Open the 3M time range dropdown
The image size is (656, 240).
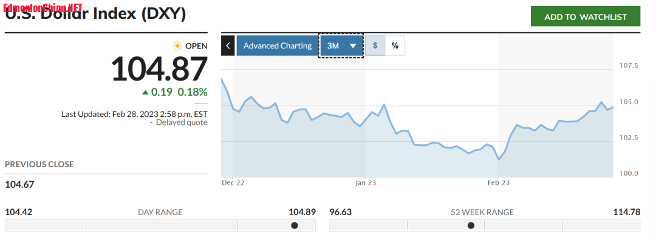341,45
